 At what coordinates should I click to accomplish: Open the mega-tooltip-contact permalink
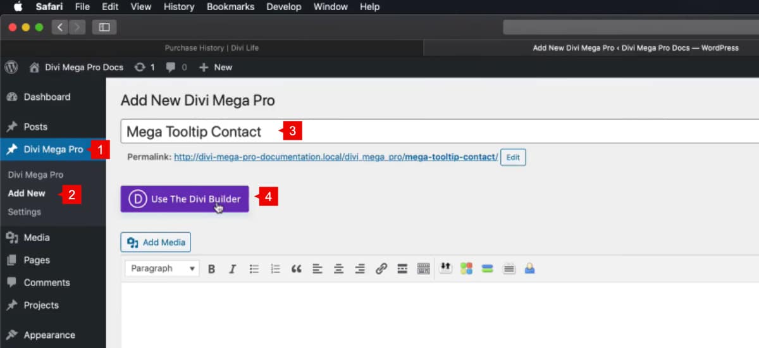[x=335, y=157]
